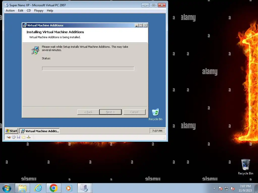Viewport: 258px width, 193px height.
Task: Click the Virtual PC window resize grip
Action: point(164,138)
